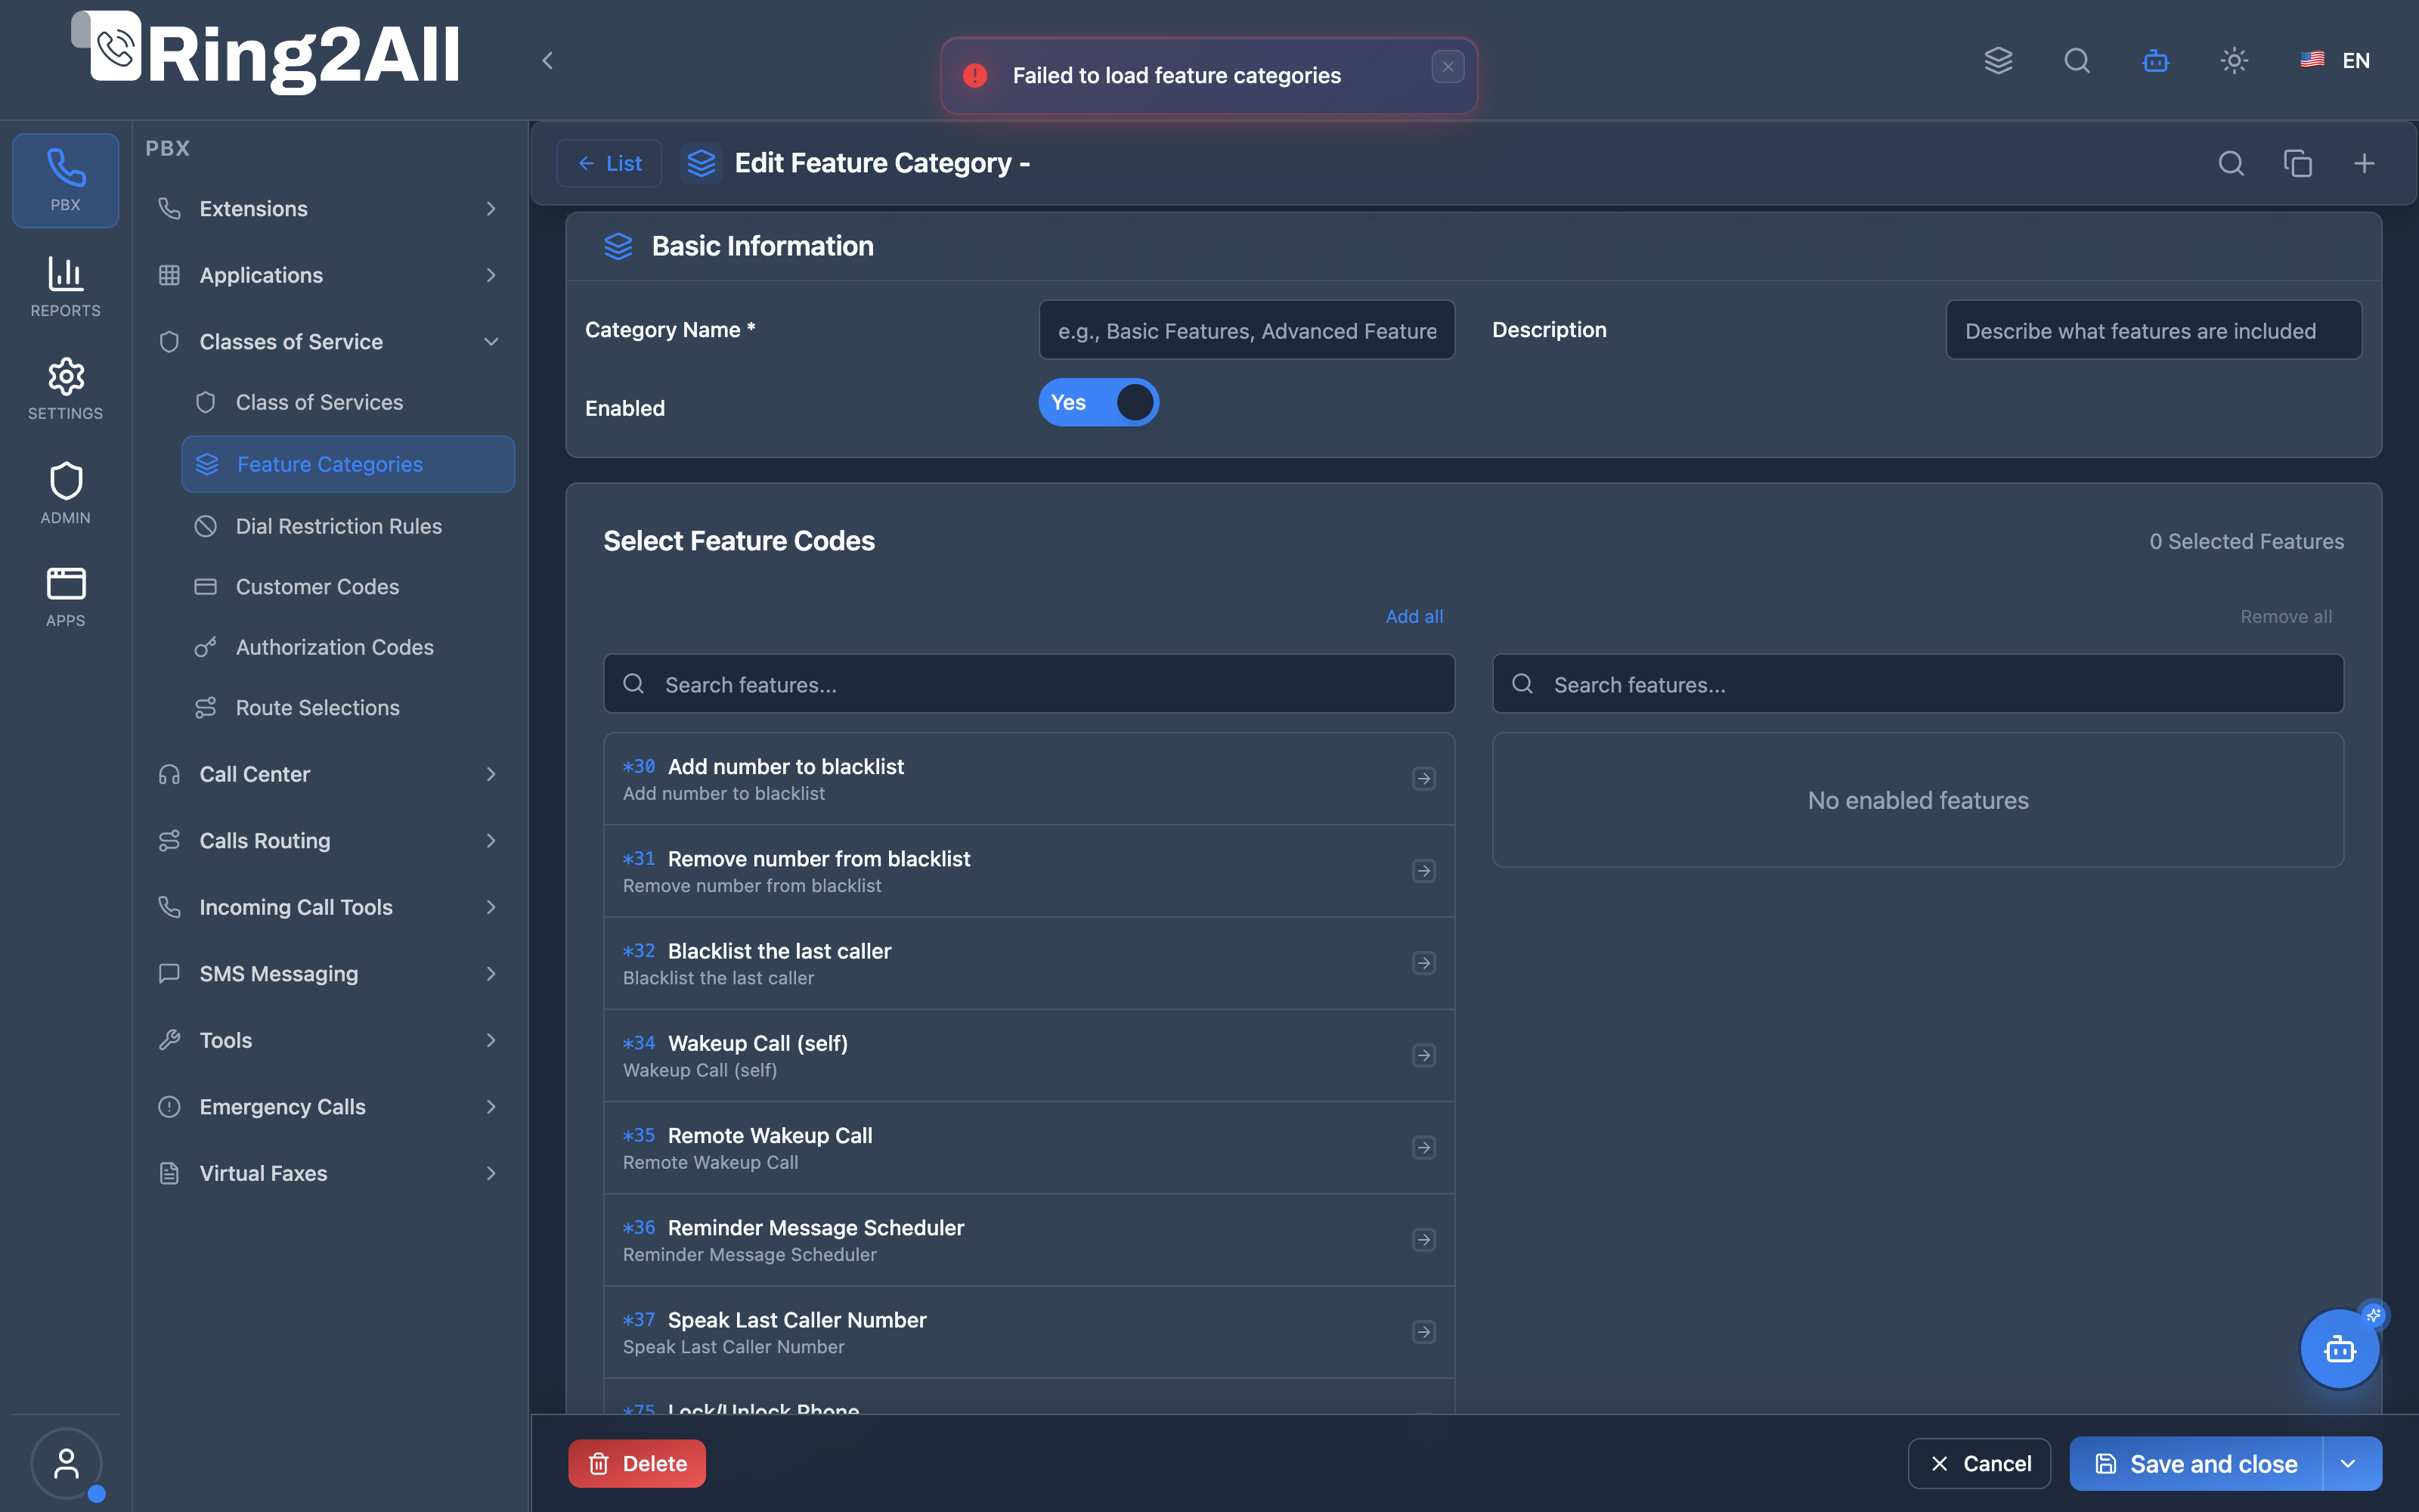
Task: Dismiss the failed to load notification
Action: (1448, 67)
